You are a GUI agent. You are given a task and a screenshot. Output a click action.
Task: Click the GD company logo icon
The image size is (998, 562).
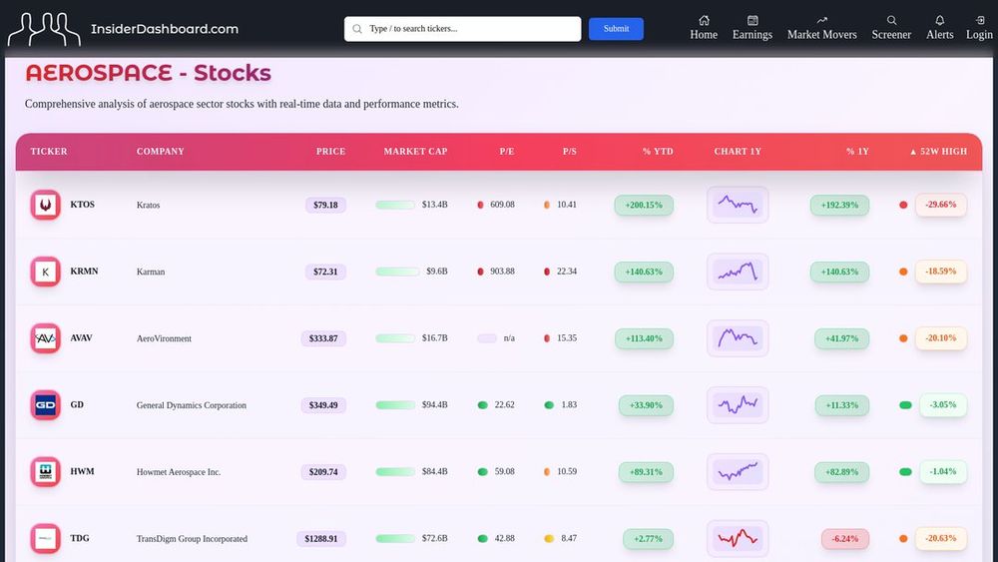45,405
